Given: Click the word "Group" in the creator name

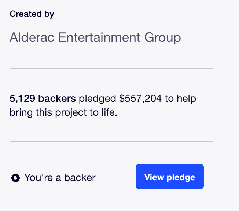Looking at the screenshot, I should tap(163, 38).
